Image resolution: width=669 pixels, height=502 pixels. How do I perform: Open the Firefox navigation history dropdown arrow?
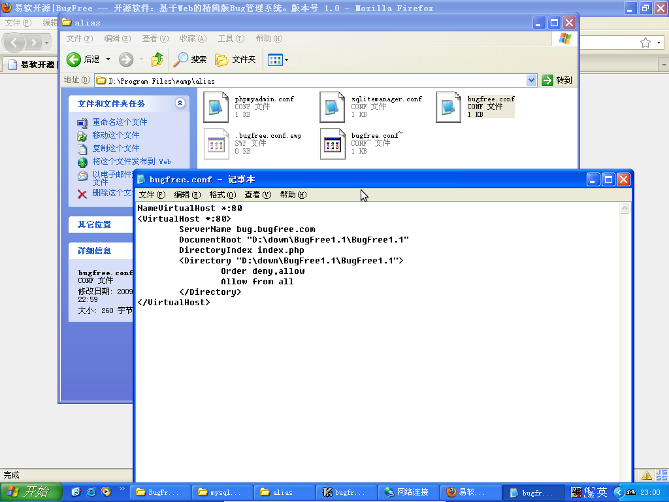[x=46, y=42]
